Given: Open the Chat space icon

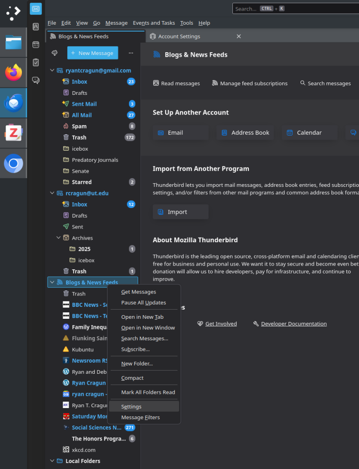Looking at the screenshot, I should pos(36,80).
